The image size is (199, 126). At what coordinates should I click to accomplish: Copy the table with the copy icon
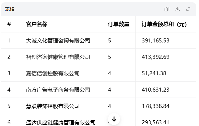(x=167, y=9)
